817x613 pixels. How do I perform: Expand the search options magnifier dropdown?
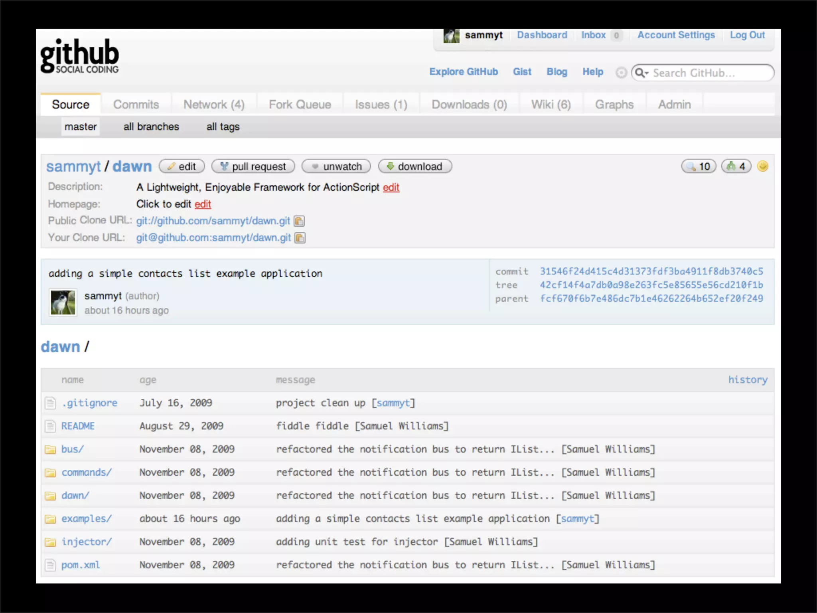(x=641, y=73)
